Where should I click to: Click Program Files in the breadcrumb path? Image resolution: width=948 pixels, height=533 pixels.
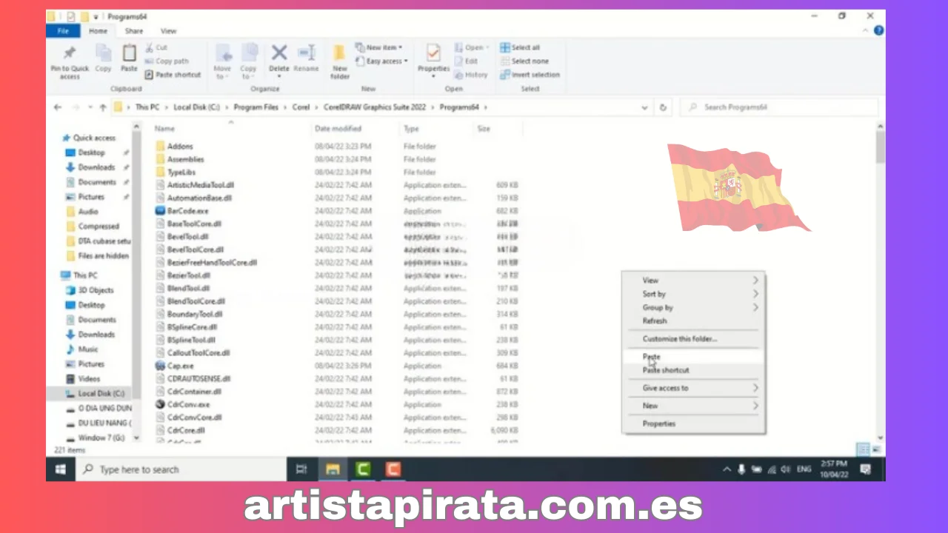click(x=256, y=107)
